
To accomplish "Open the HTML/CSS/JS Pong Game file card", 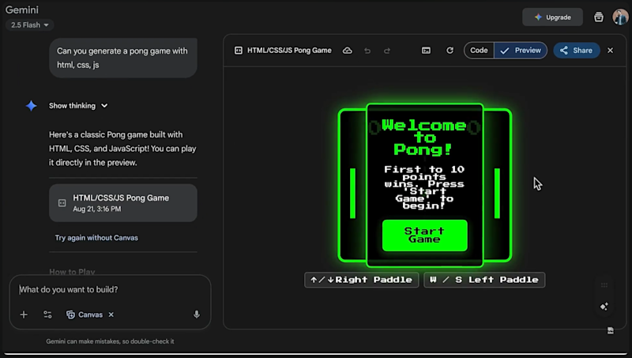I will click(123, 203).
